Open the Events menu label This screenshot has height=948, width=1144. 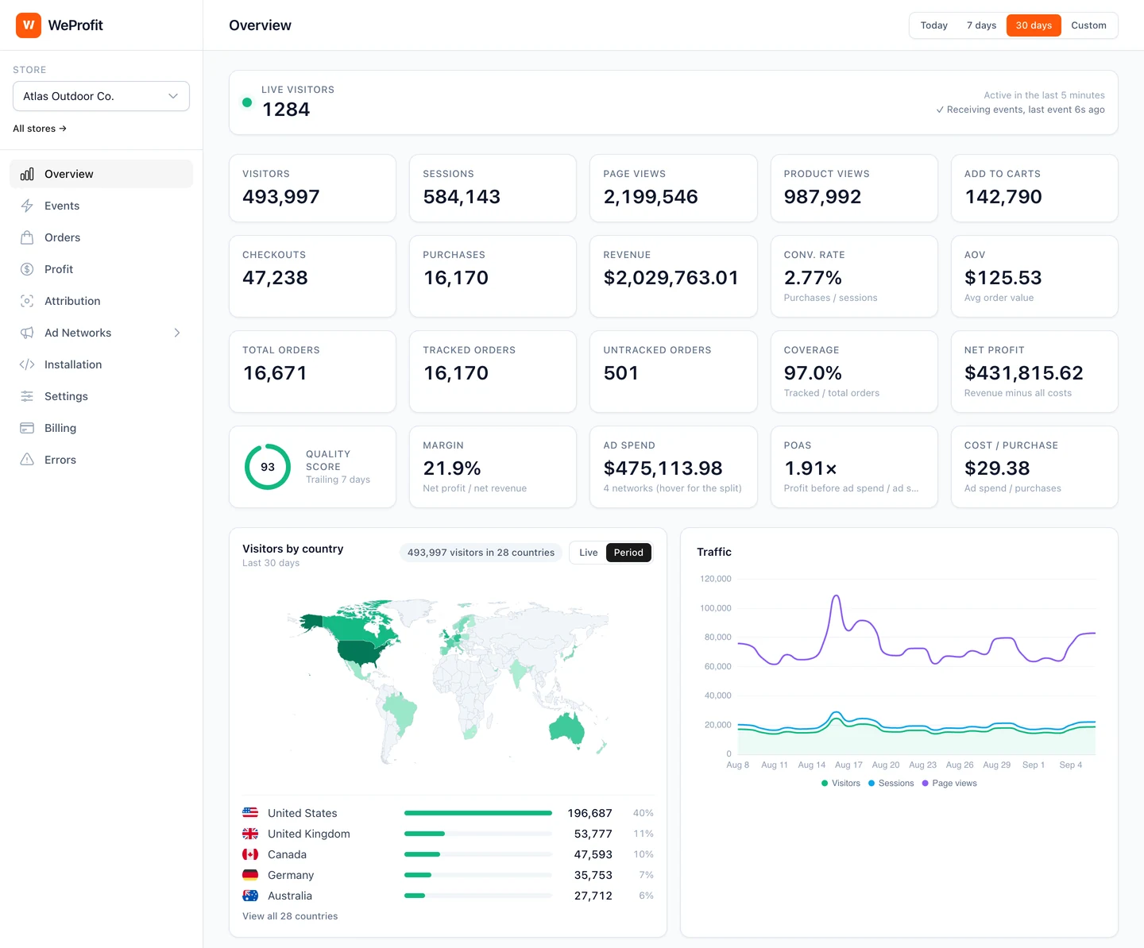(x=62, y=206)
